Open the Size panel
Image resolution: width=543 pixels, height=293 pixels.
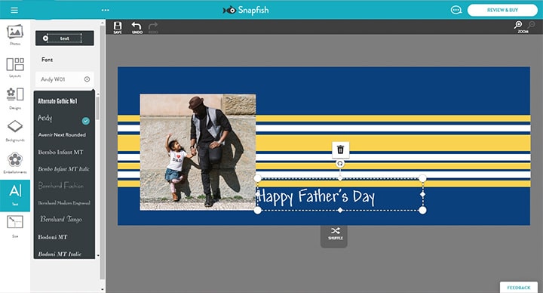click(x=15, y=227)
